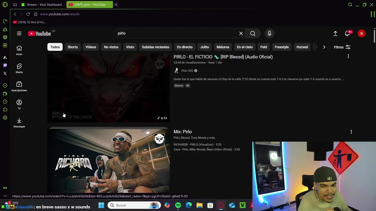Show more filter chips with arrow
The image size is (376, 211).
pyautogui.click(x=324, y=47)
